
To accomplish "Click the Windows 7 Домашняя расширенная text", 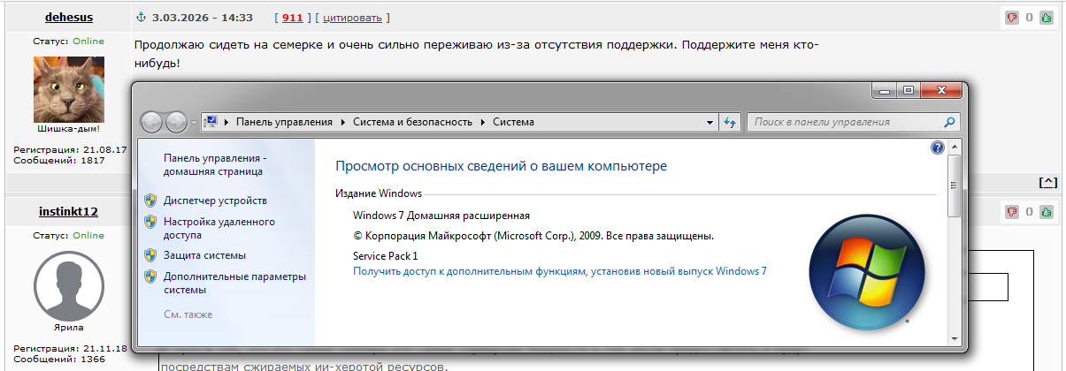I will (441, 216).
